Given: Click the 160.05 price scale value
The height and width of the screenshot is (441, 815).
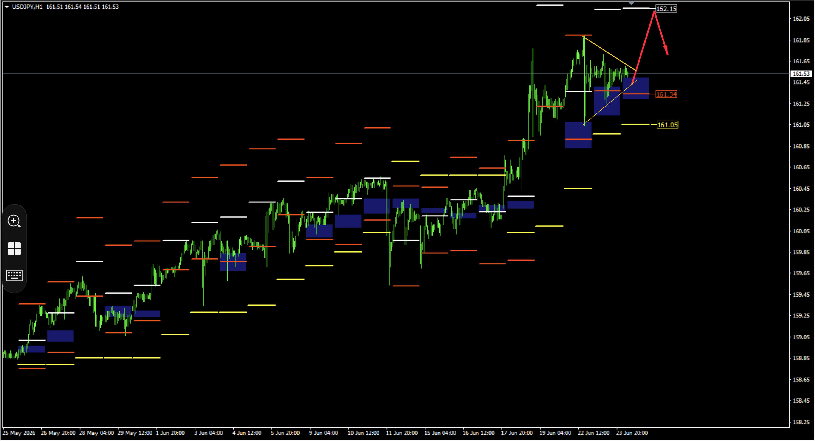Looking at the screenshot, I should (801, 231).
